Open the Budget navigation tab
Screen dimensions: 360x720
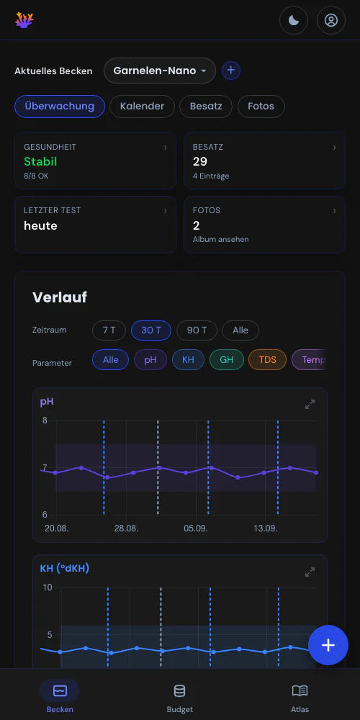pyautogui.click(x=179, y=696)
